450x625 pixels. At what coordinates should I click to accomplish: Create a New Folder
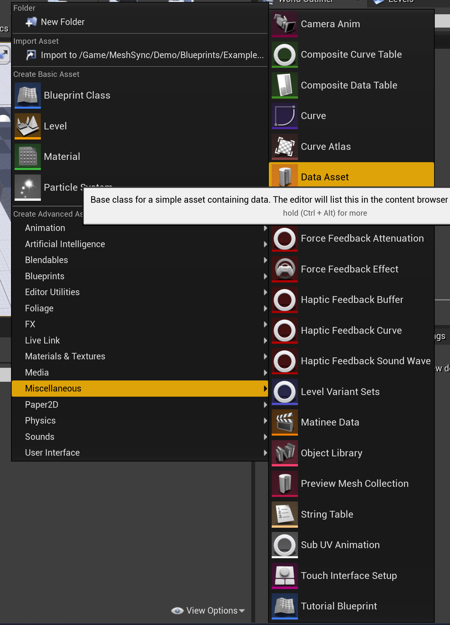[x=63, y=22]
